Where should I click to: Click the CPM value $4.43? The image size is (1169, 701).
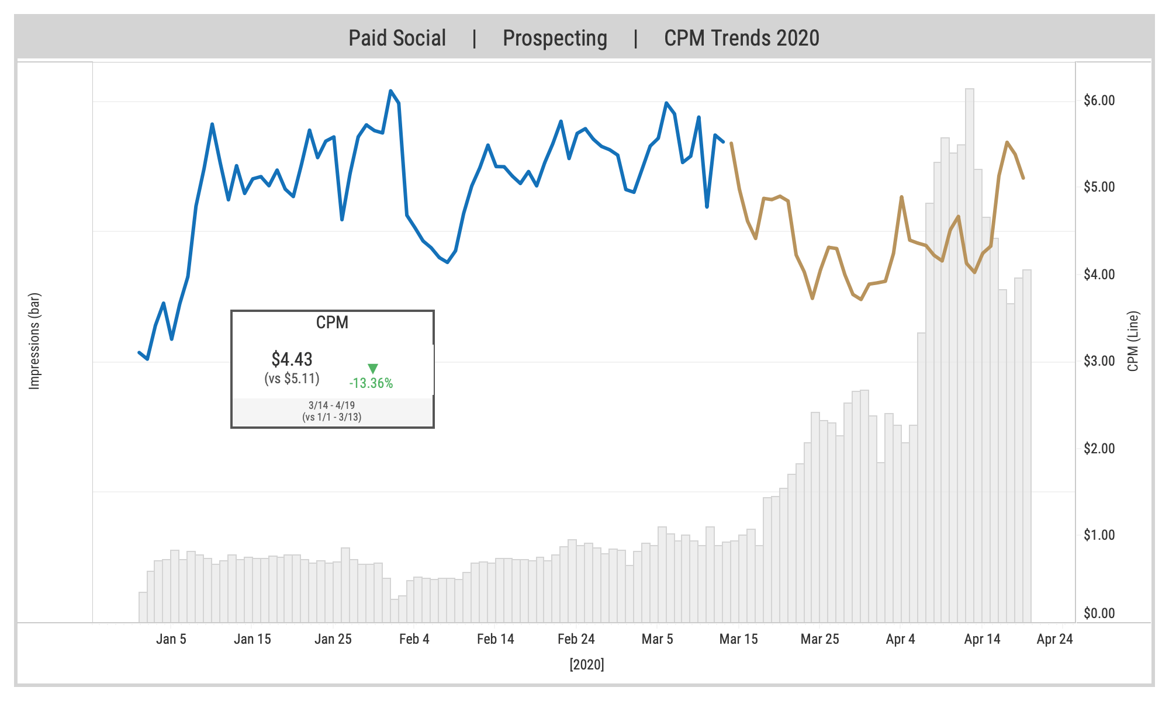point(292,359)
